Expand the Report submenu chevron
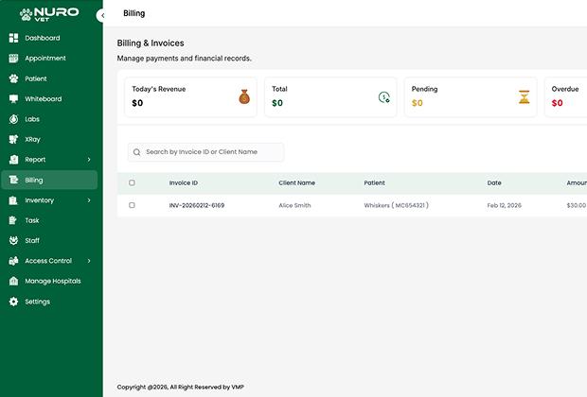Screen dimensions: 587x397 coord(89,160)
